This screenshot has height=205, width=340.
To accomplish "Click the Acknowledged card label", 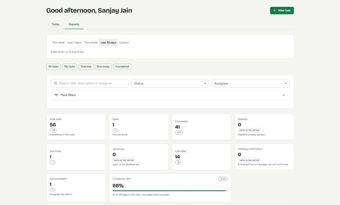I will click(58, 179).
